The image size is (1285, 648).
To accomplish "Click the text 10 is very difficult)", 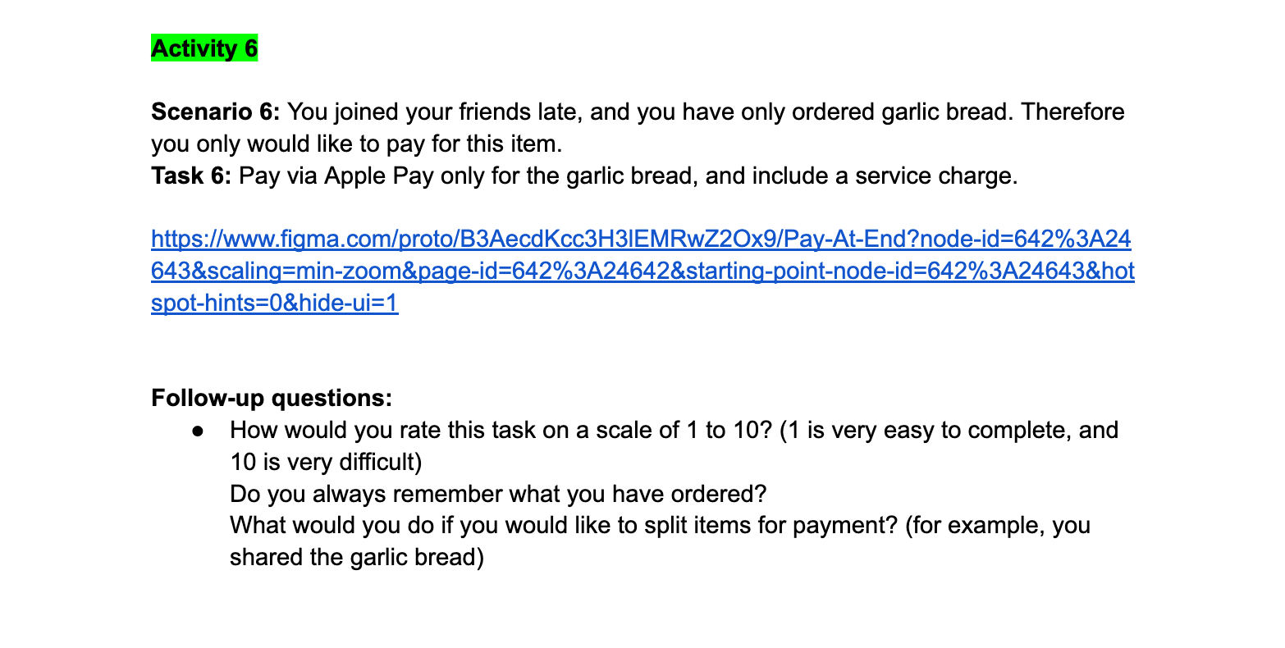I will click(326, 463).
